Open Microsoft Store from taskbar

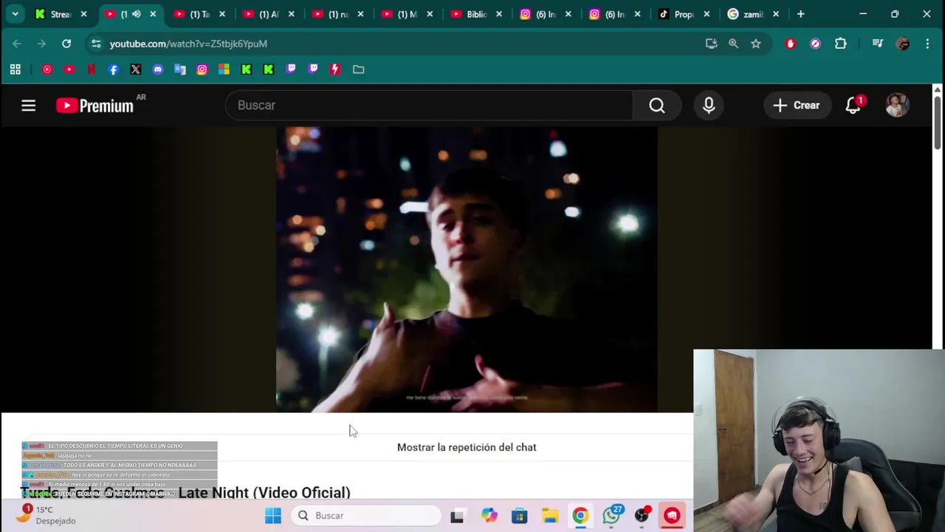click(519, 516)
